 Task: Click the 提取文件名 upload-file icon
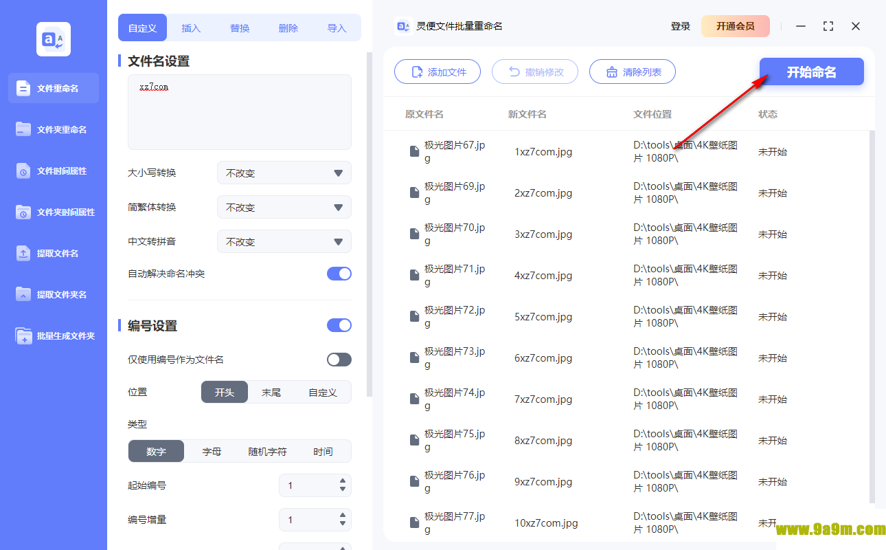(23, 253)
